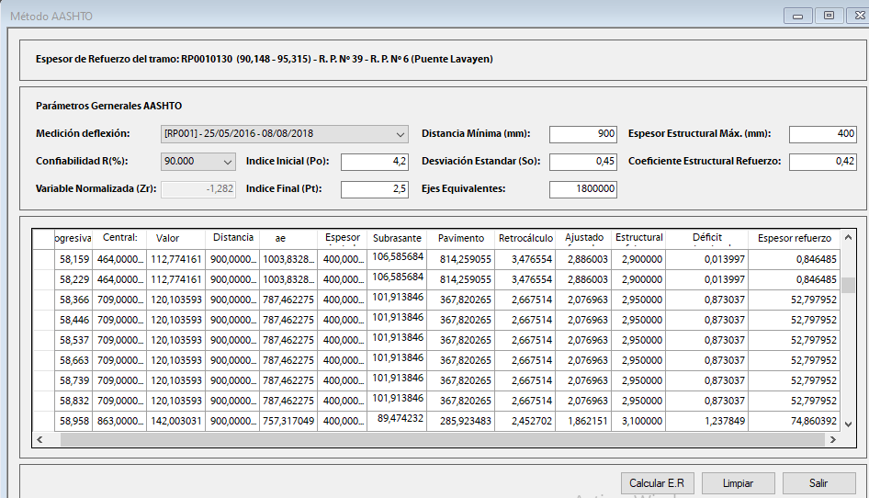Maximize the Método AASHTO window

tap(829, 16)
